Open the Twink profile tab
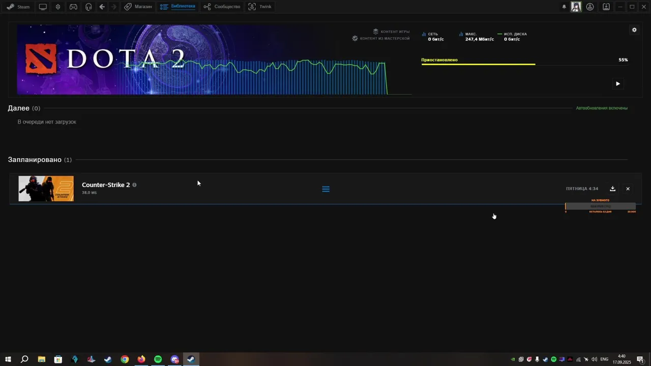 [x=260, y=7]
